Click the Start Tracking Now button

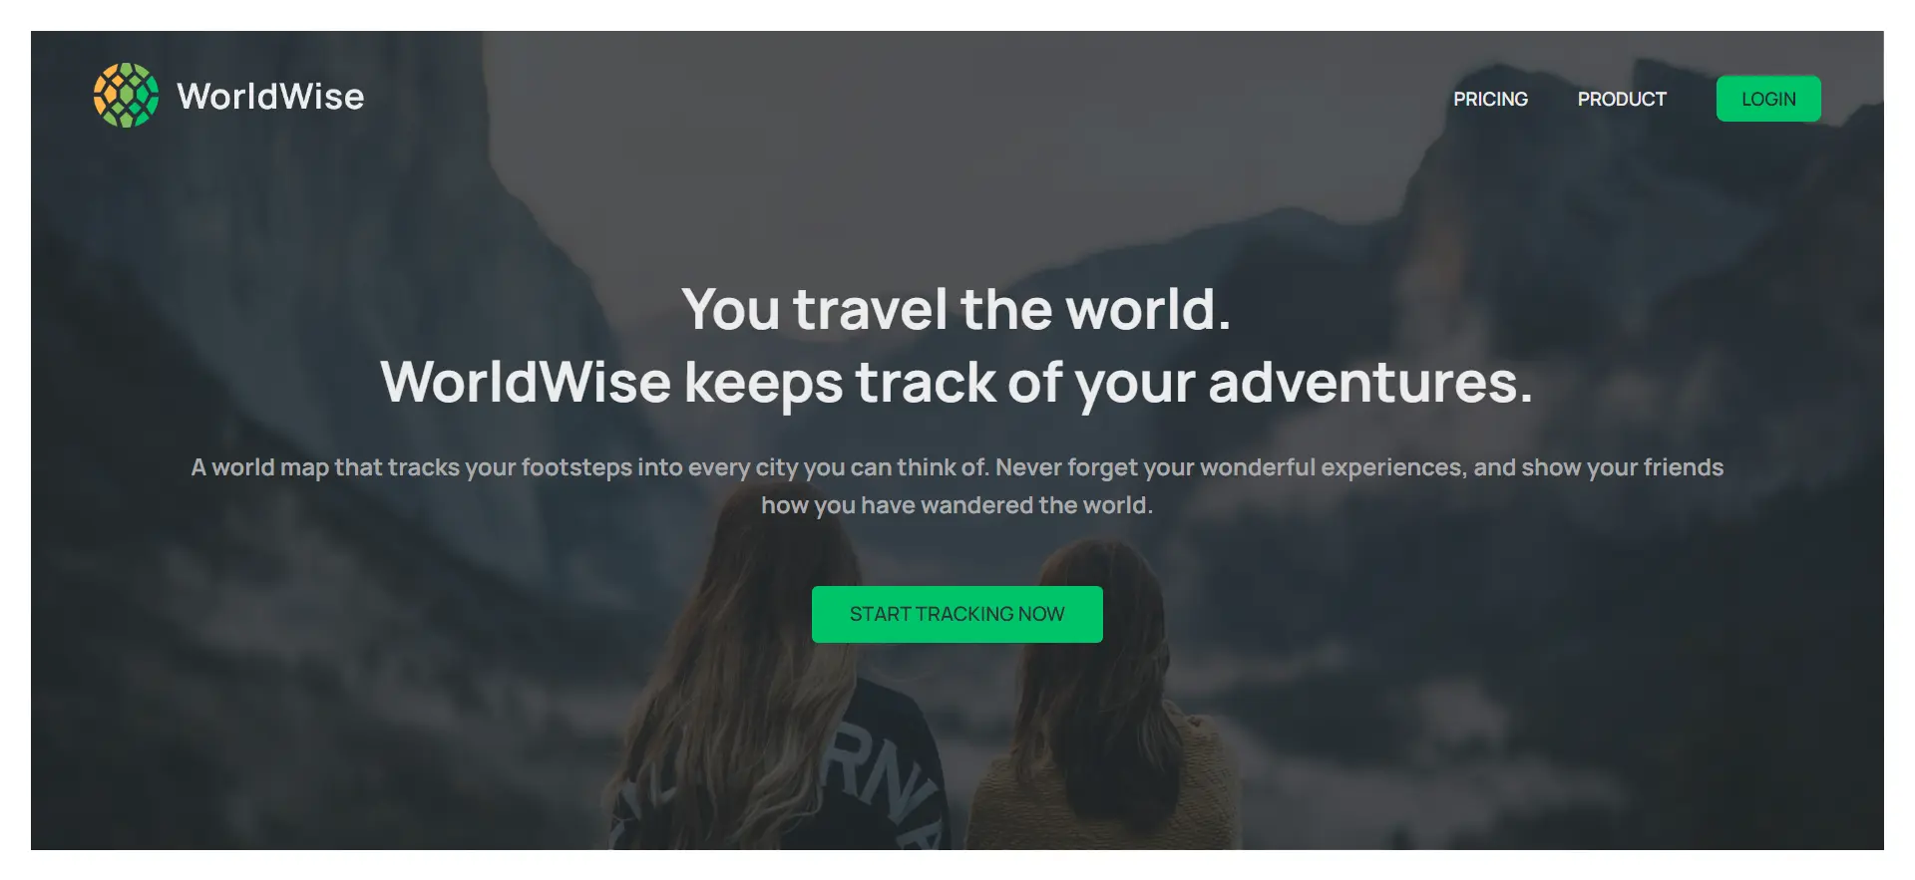957,614
